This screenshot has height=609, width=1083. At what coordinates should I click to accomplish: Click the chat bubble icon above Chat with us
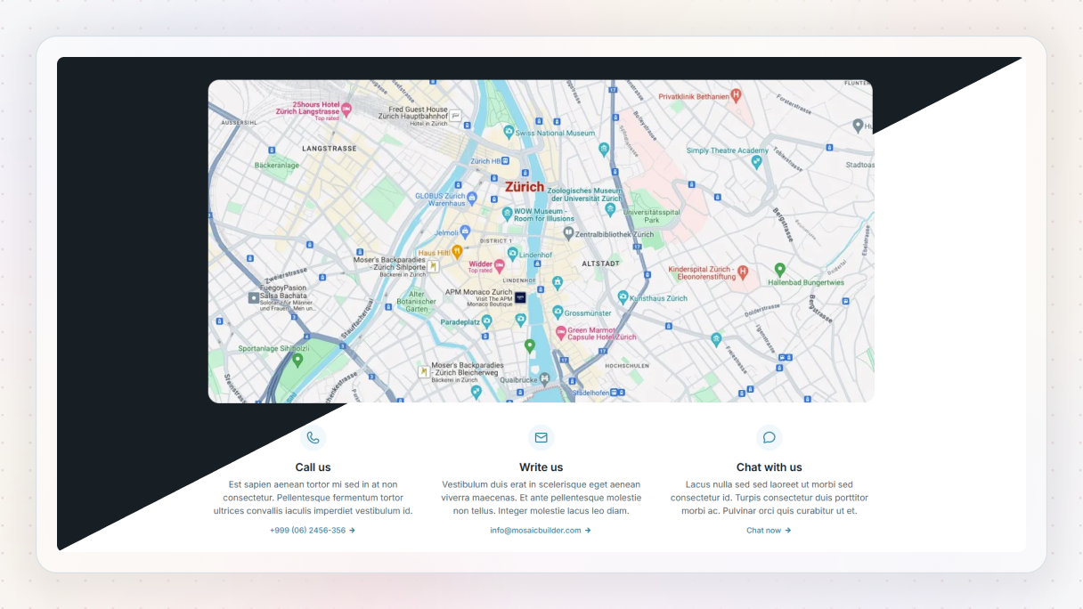click(769, 437)
